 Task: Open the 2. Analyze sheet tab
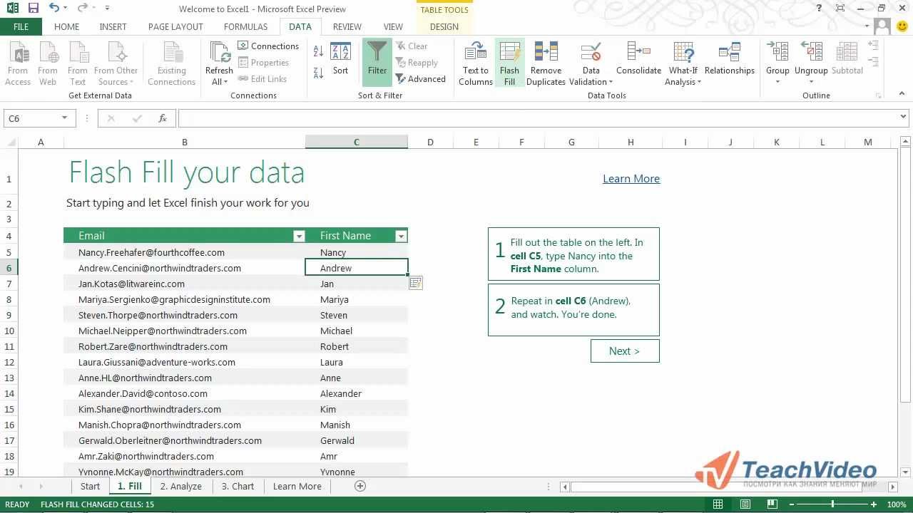coord(180,486)
